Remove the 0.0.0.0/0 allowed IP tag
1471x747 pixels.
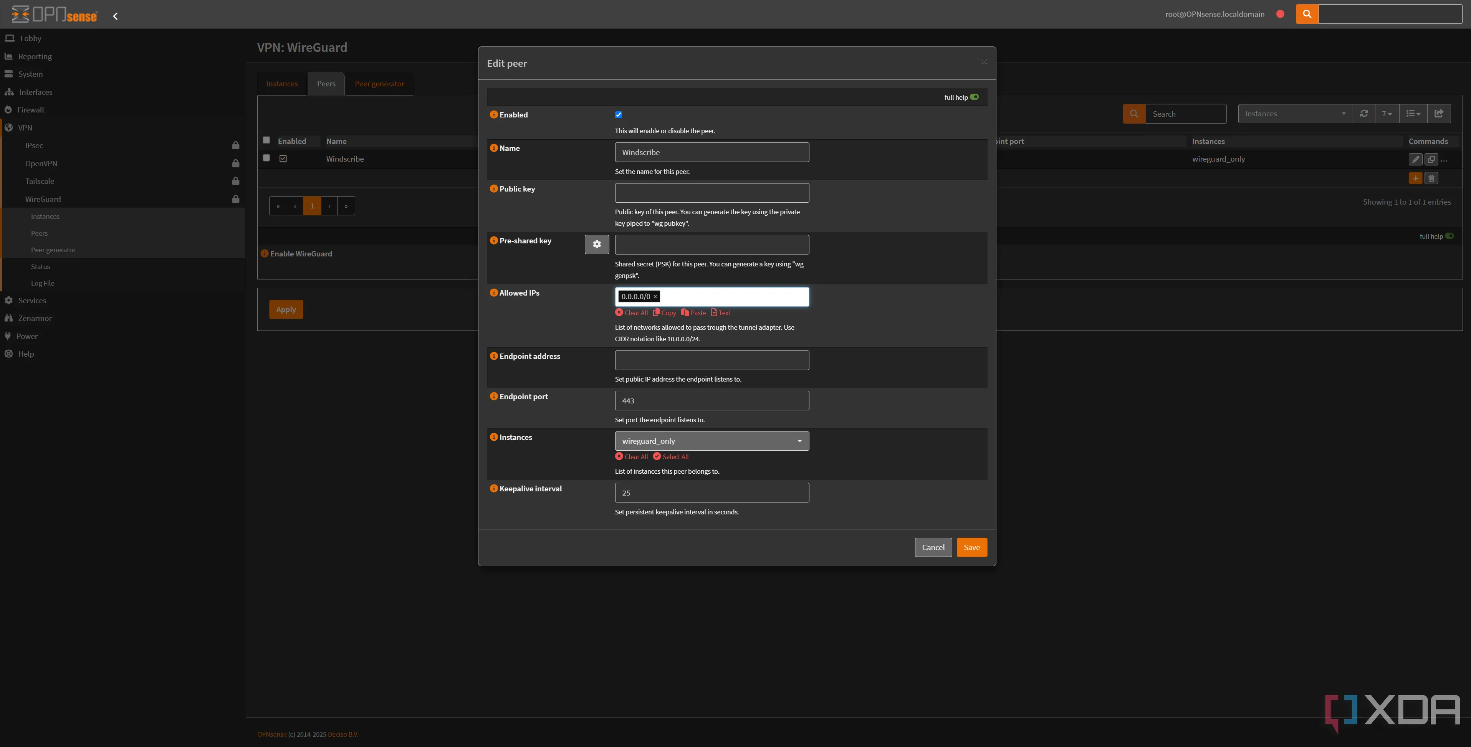point(655,297)
